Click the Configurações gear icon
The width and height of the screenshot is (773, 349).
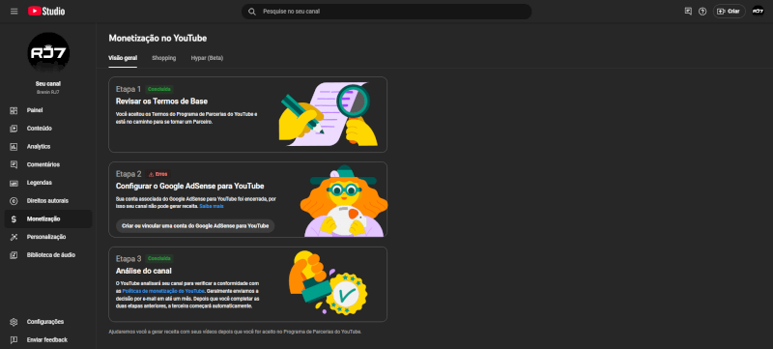(14, 322)
